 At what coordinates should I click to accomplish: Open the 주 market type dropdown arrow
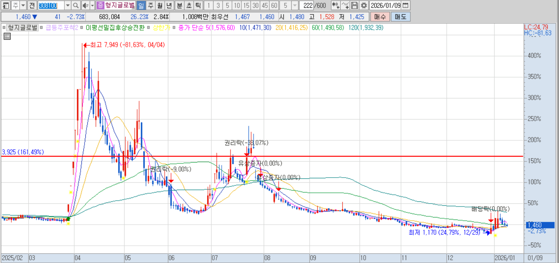23,5
